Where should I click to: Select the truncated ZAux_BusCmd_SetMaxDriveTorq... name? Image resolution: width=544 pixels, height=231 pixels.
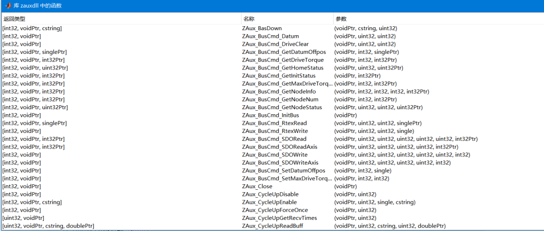(x=287, y=178)
